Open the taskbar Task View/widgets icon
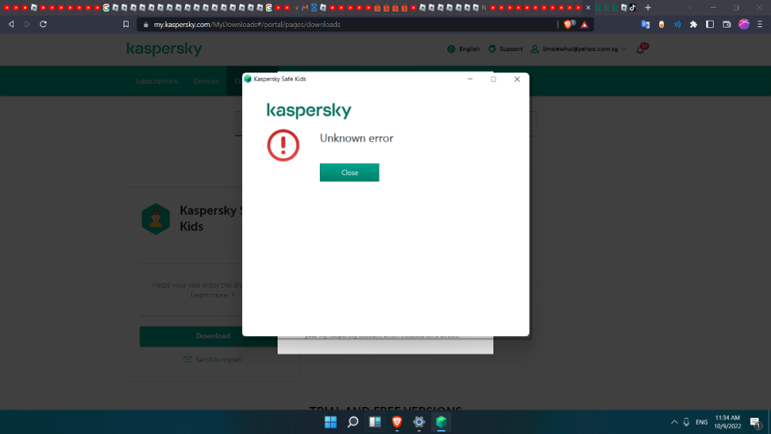This screenshot has height=434, width=771. tap(375, 422)
